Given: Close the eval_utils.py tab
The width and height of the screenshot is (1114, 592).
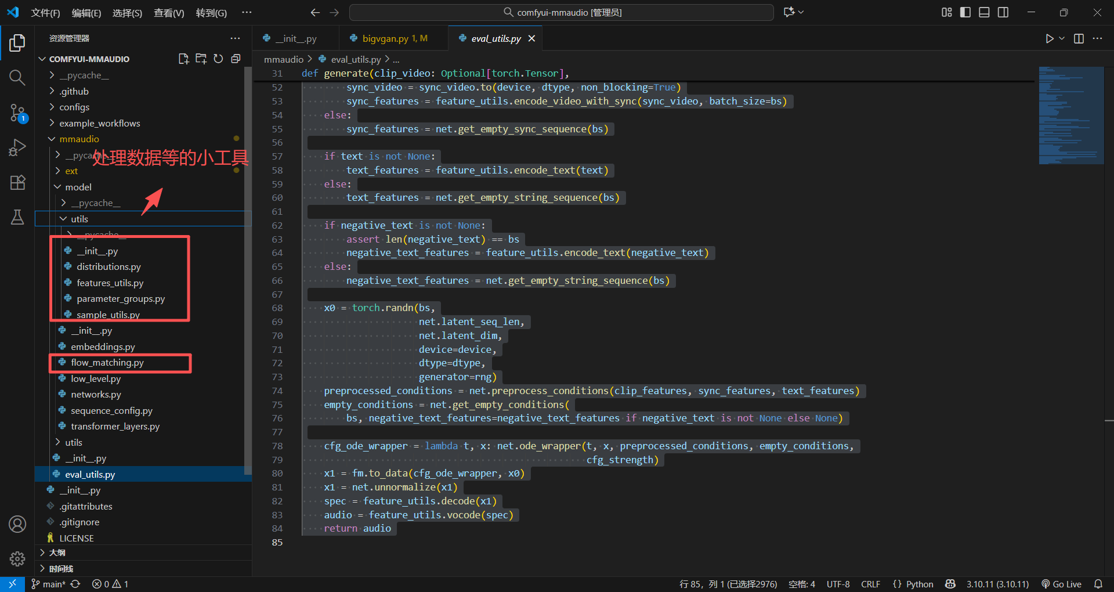Looking at the screenshot, I should click(531, 38).
